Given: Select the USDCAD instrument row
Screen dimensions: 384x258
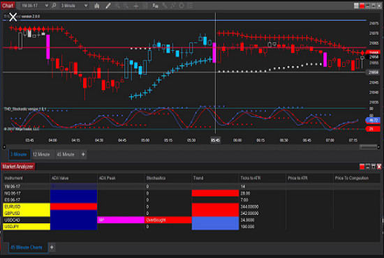Looking at the screenshot, I should (192, 220).
